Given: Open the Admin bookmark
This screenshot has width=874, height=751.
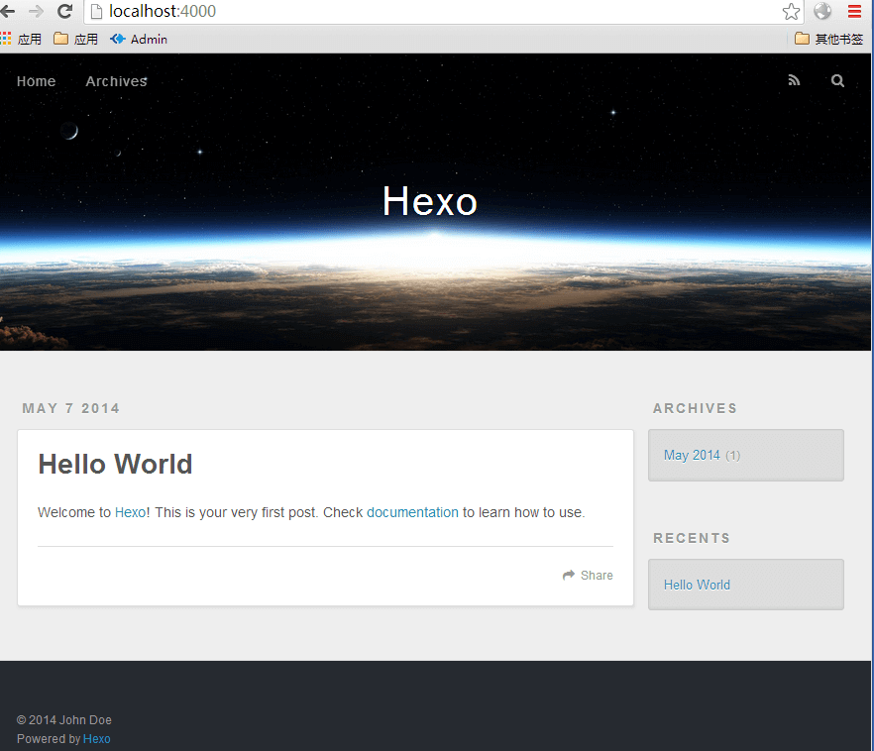Looking at the screenshot, I should (x=139, y=40).
